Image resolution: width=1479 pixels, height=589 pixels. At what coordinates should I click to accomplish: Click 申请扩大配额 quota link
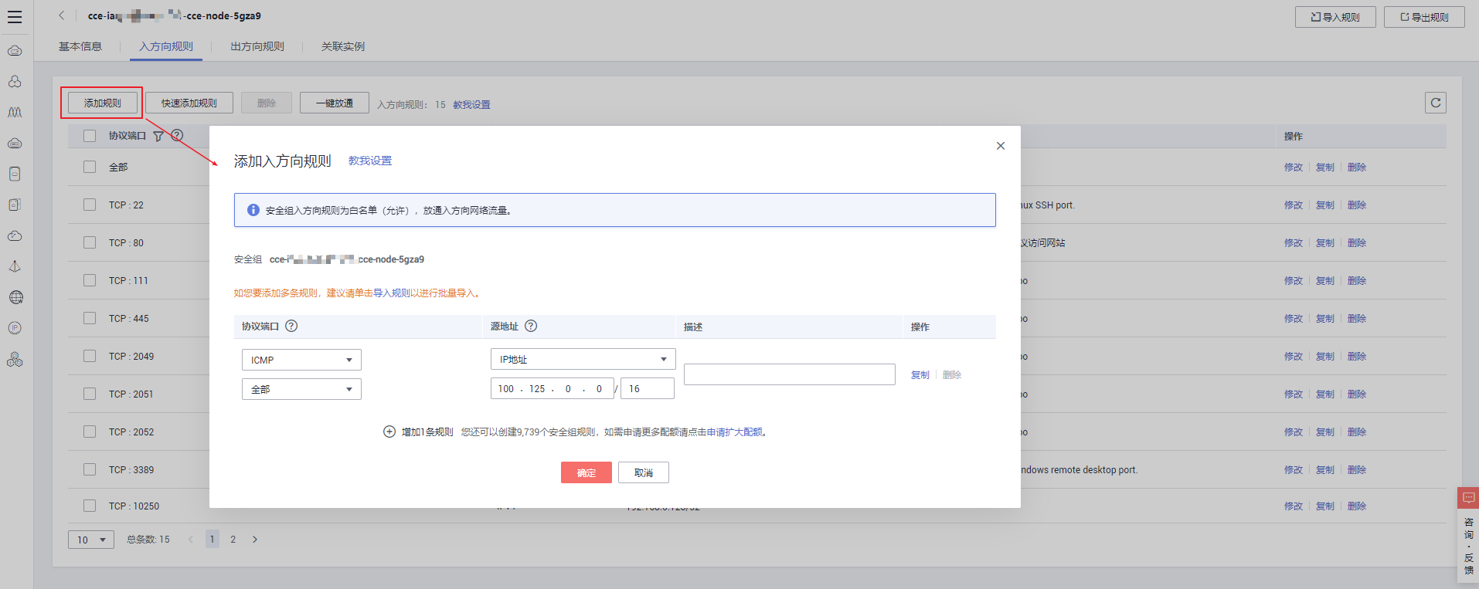click(x=735, y=432)
